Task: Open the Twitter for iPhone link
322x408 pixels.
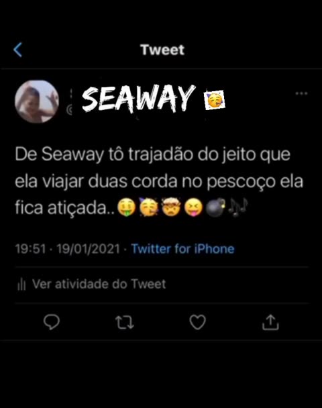Action: [x=183, y=249]
